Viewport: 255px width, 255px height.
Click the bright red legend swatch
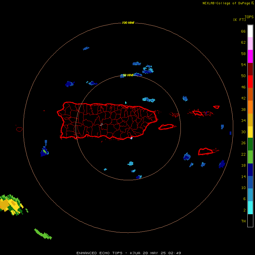coord(250,82)
